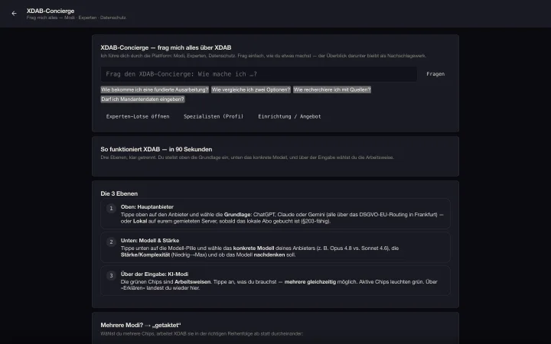Image resolution: width=551 pixels, height=344 pixels.
Task: Click the number 2 badge for Modell & Stärke
Action: 111,242
